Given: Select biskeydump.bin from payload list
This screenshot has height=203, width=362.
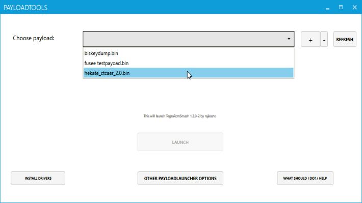Looking at the screenshot, I should pos(188,53).
